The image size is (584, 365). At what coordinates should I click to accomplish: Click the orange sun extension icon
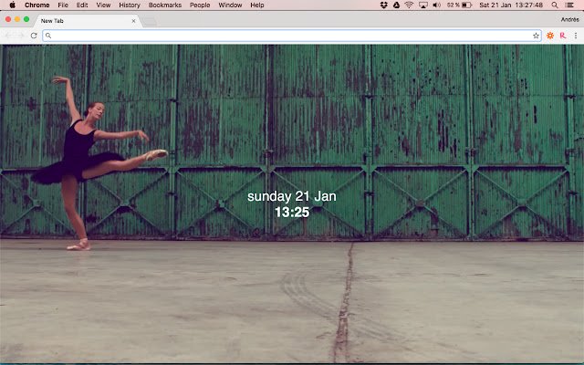coord(550,36)
